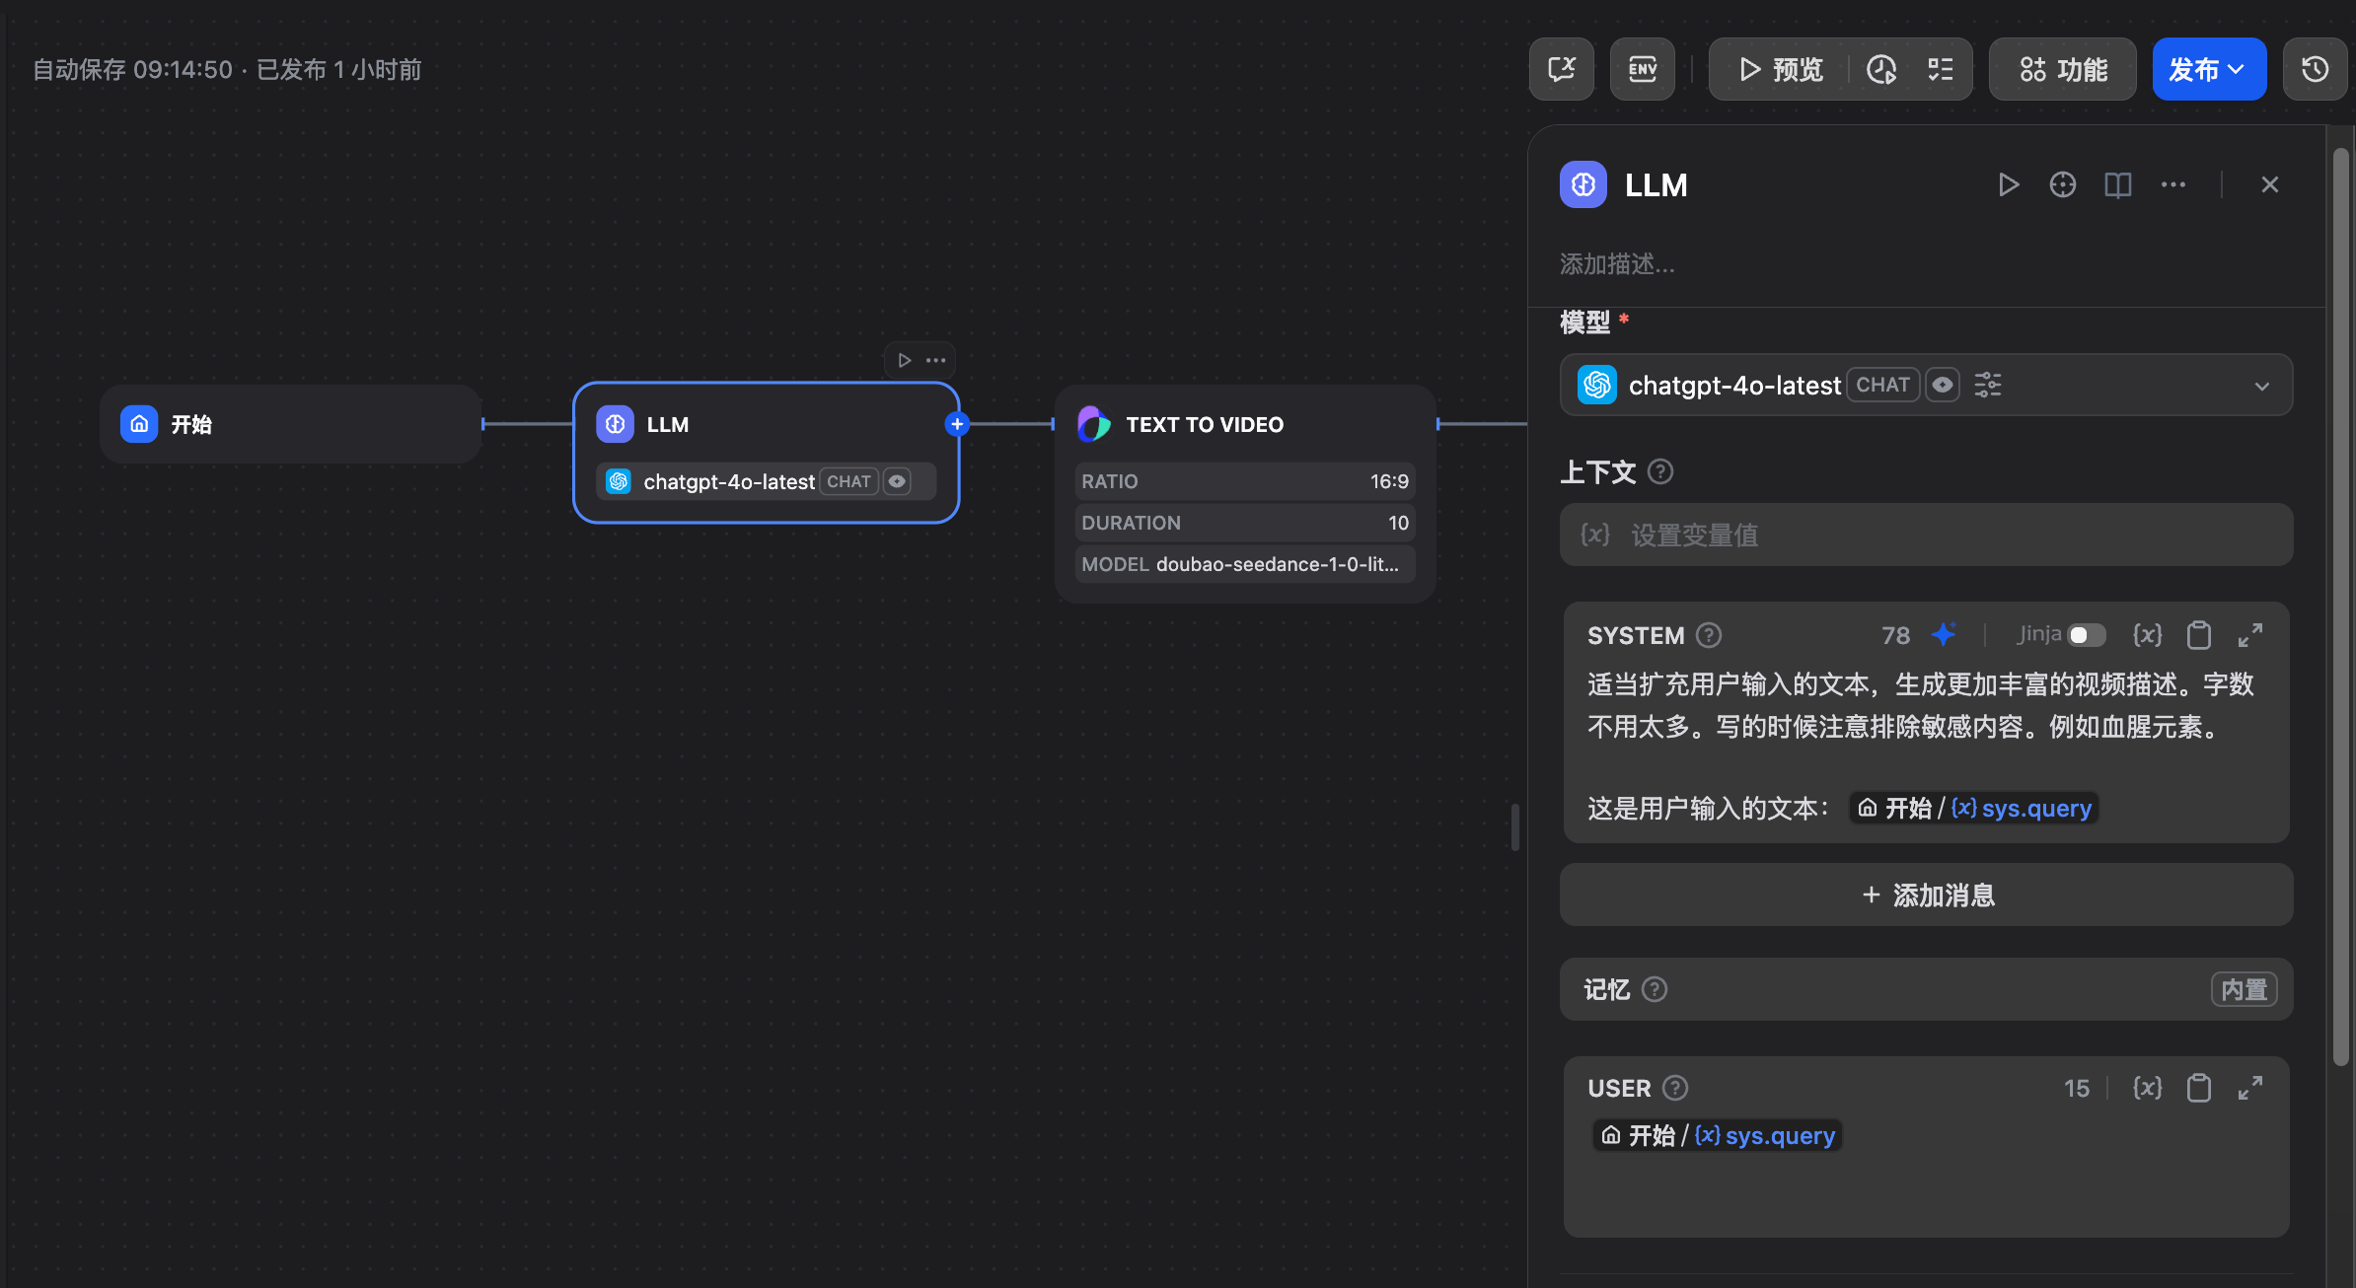This screenshot has height=1288, width=2356.
Task: Click the sys.query variable in USER prompt
Action: coord(1717,1136)
